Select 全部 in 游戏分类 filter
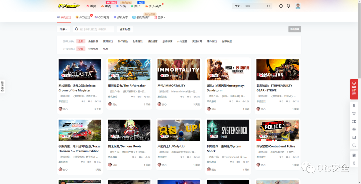This screenshot has width=361, height=184. pos(81,41)
